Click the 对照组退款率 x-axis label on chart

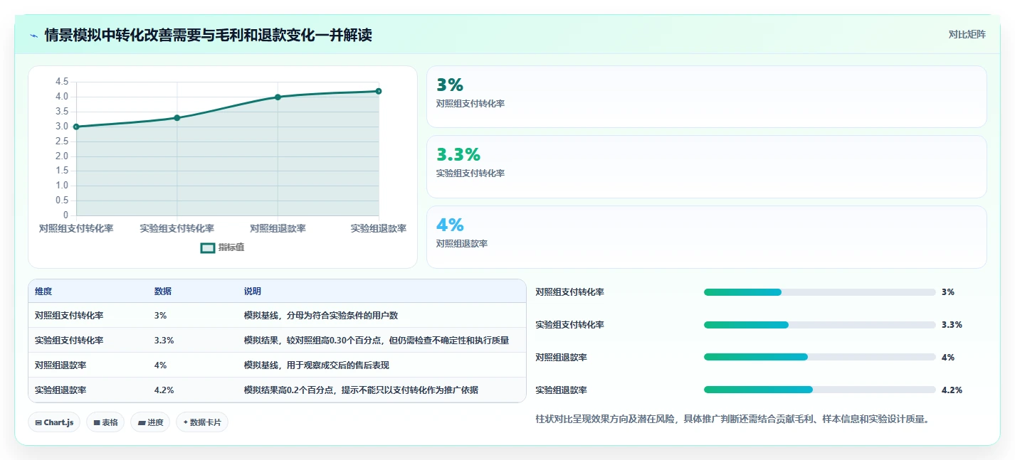click(278, 228)
